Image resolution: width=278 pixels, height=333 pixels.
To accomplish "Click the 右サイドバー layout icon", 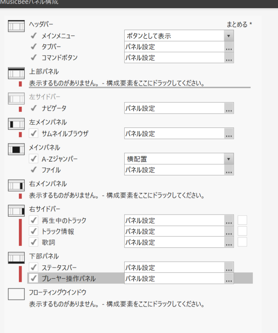I will coord(16,210).
